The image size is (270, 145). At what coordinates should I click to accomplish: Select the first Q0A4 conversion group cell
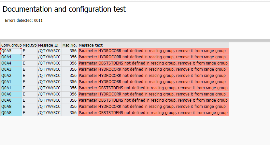click(x=11, y=57)
